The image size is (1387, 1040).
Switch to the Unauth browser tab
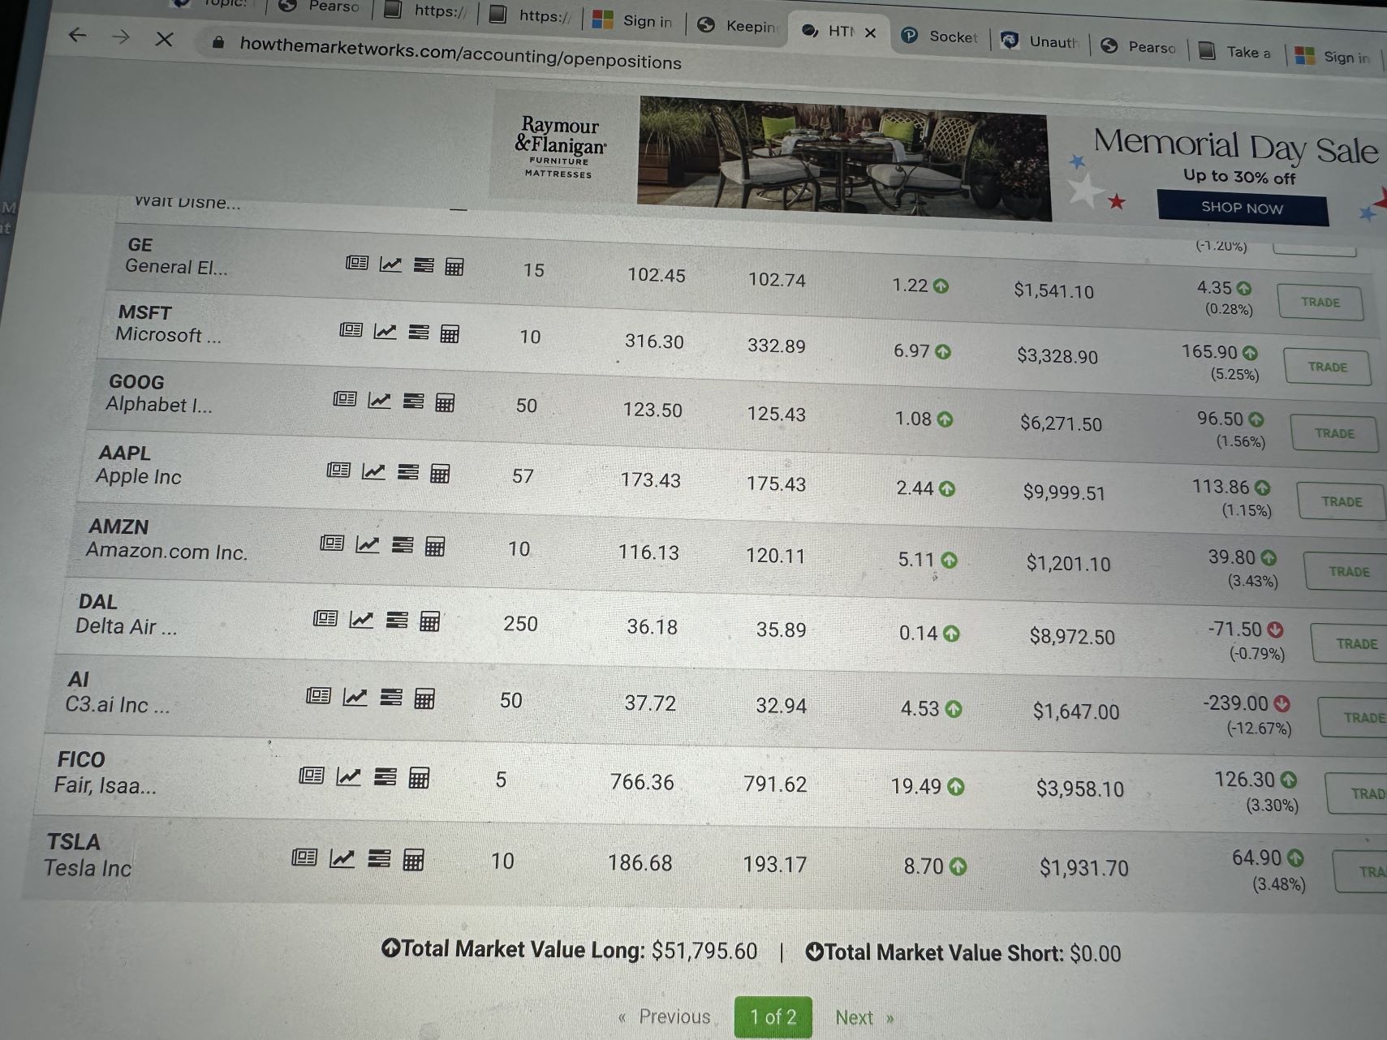click(1040, 41)
